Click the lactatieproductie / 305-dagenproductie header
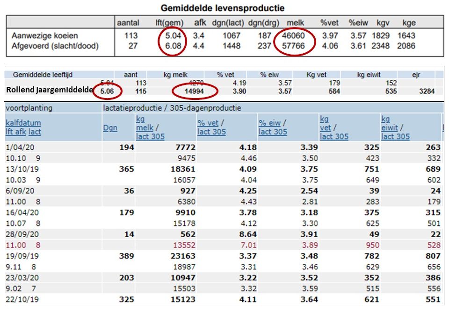Image resolution: width=449 pixels, height=309 pixels. tap(172, 108)
